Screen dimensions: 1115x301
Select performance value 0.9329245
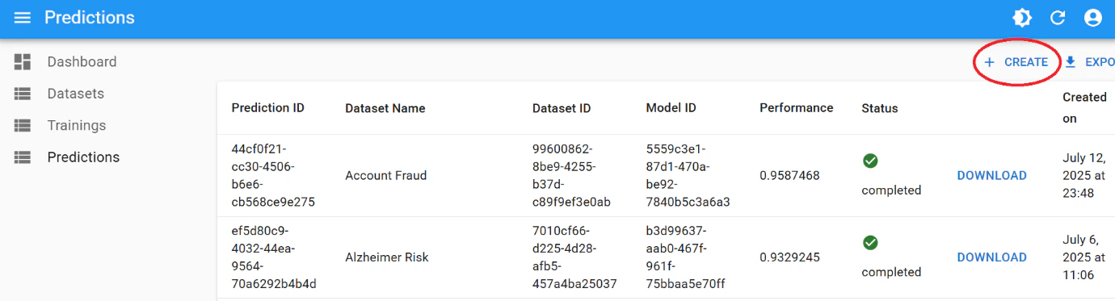pyautogui.click(x=789, y=257)
